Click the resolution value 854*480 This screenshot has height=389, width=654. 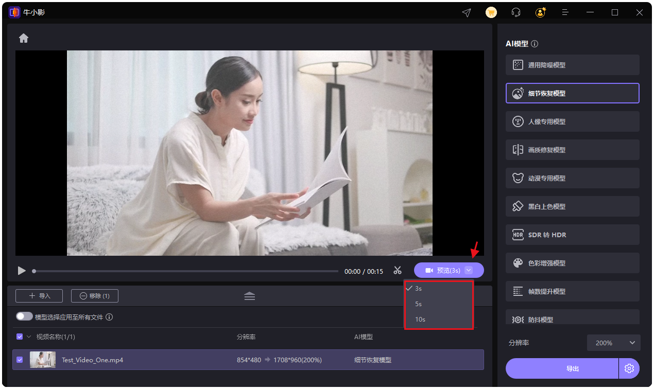click(249, 360)
